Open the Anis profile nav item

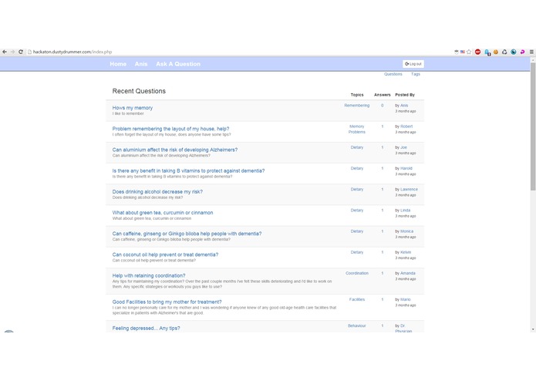point(141,64)
